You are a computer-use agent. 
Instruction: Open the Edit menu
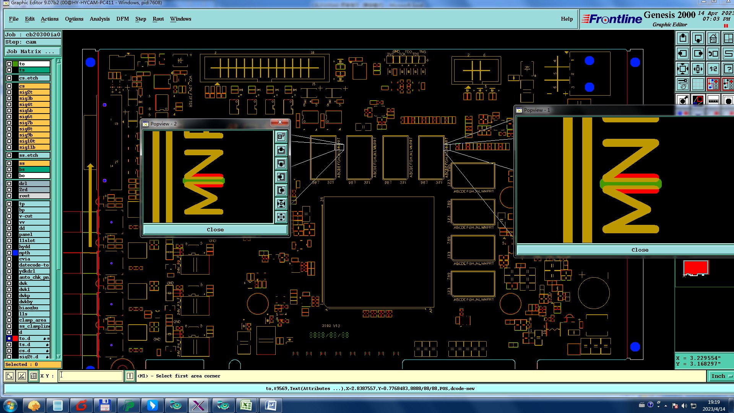point(30,19)
